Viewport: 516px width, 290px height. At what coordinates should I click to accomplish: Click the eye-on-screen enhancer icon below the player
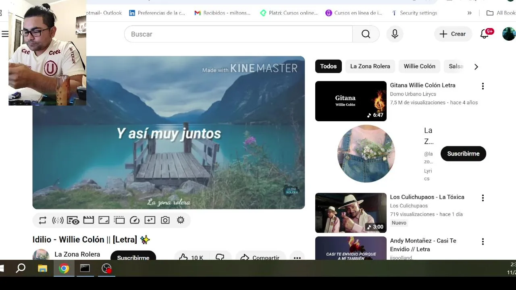[73, 220]
